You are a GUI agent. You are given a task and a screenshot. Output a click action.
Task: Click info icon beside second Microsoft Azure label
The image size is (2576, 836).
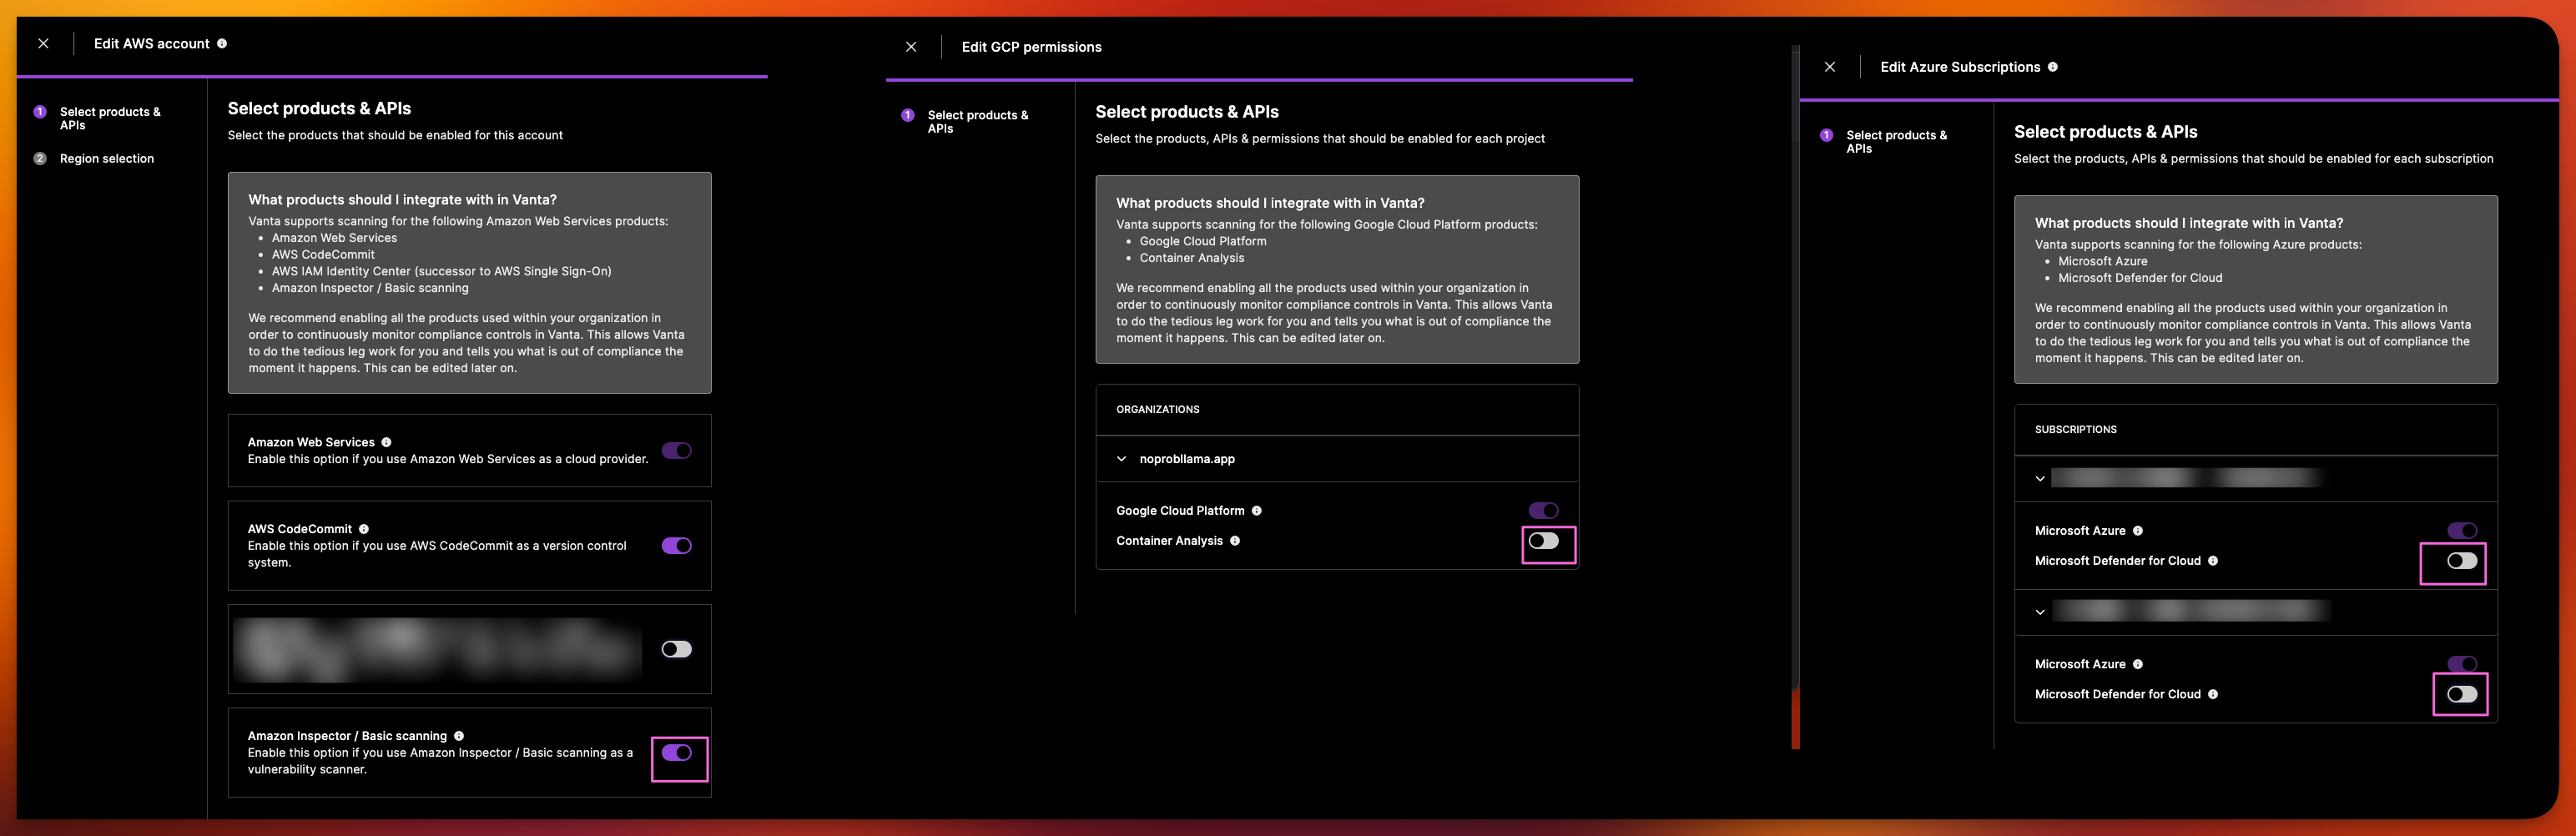[x=2138, y=664]
